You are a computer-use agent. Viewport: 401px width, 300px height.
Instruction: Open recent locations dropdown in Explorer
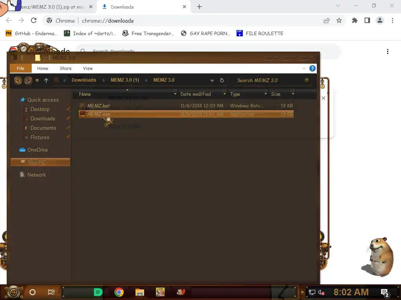37,80
